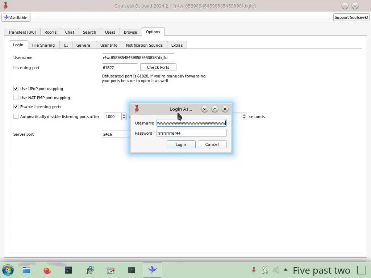
Task: Enable Automatically disable listening ports checkbox
Action: pos(16,116)
